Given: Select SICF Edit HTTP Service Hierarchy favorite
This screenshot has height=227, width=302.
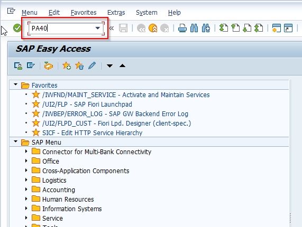Looking at the screenshot, I should click(92, 133).
